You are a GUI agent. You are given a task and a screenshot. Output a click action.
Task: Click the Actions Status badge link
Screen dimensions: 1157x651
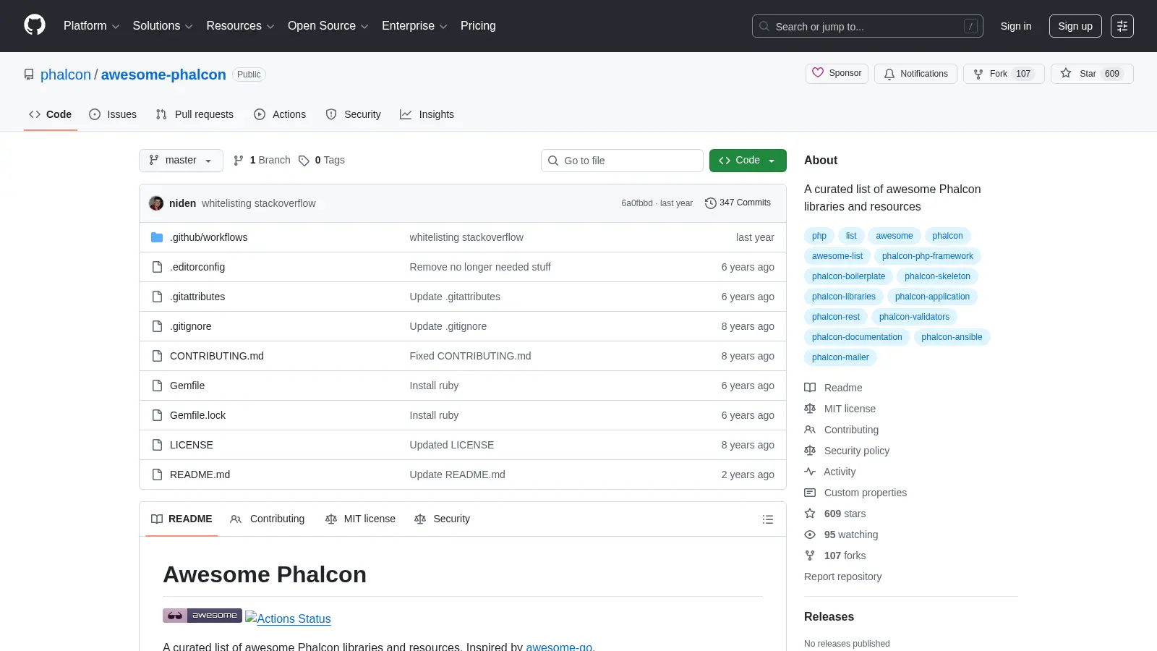click(288, 618)
